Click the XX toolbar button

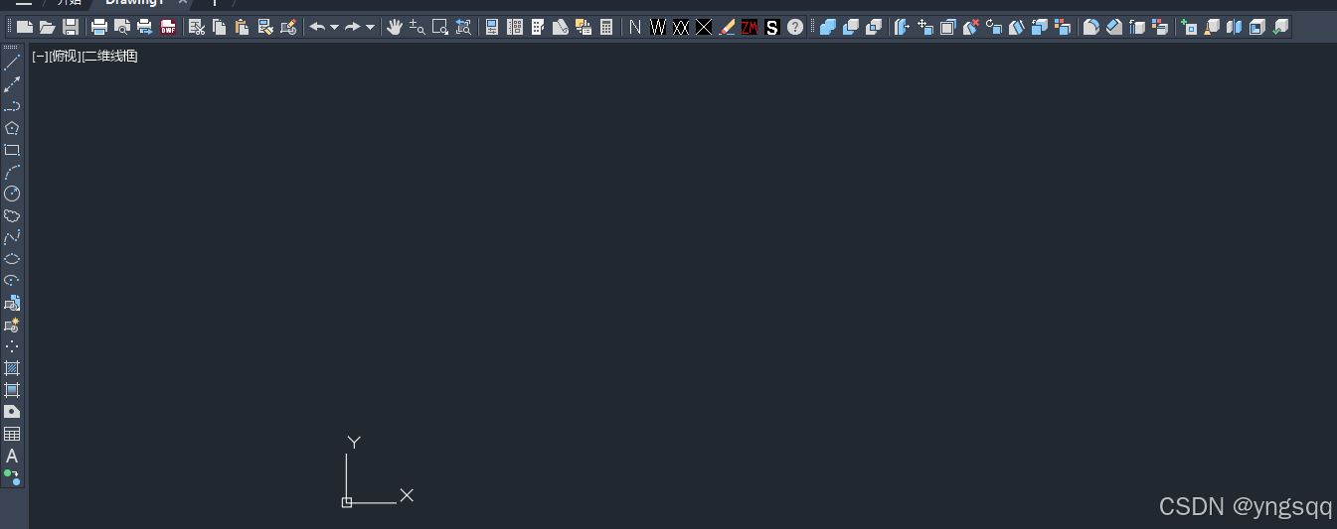pos(681,27)
